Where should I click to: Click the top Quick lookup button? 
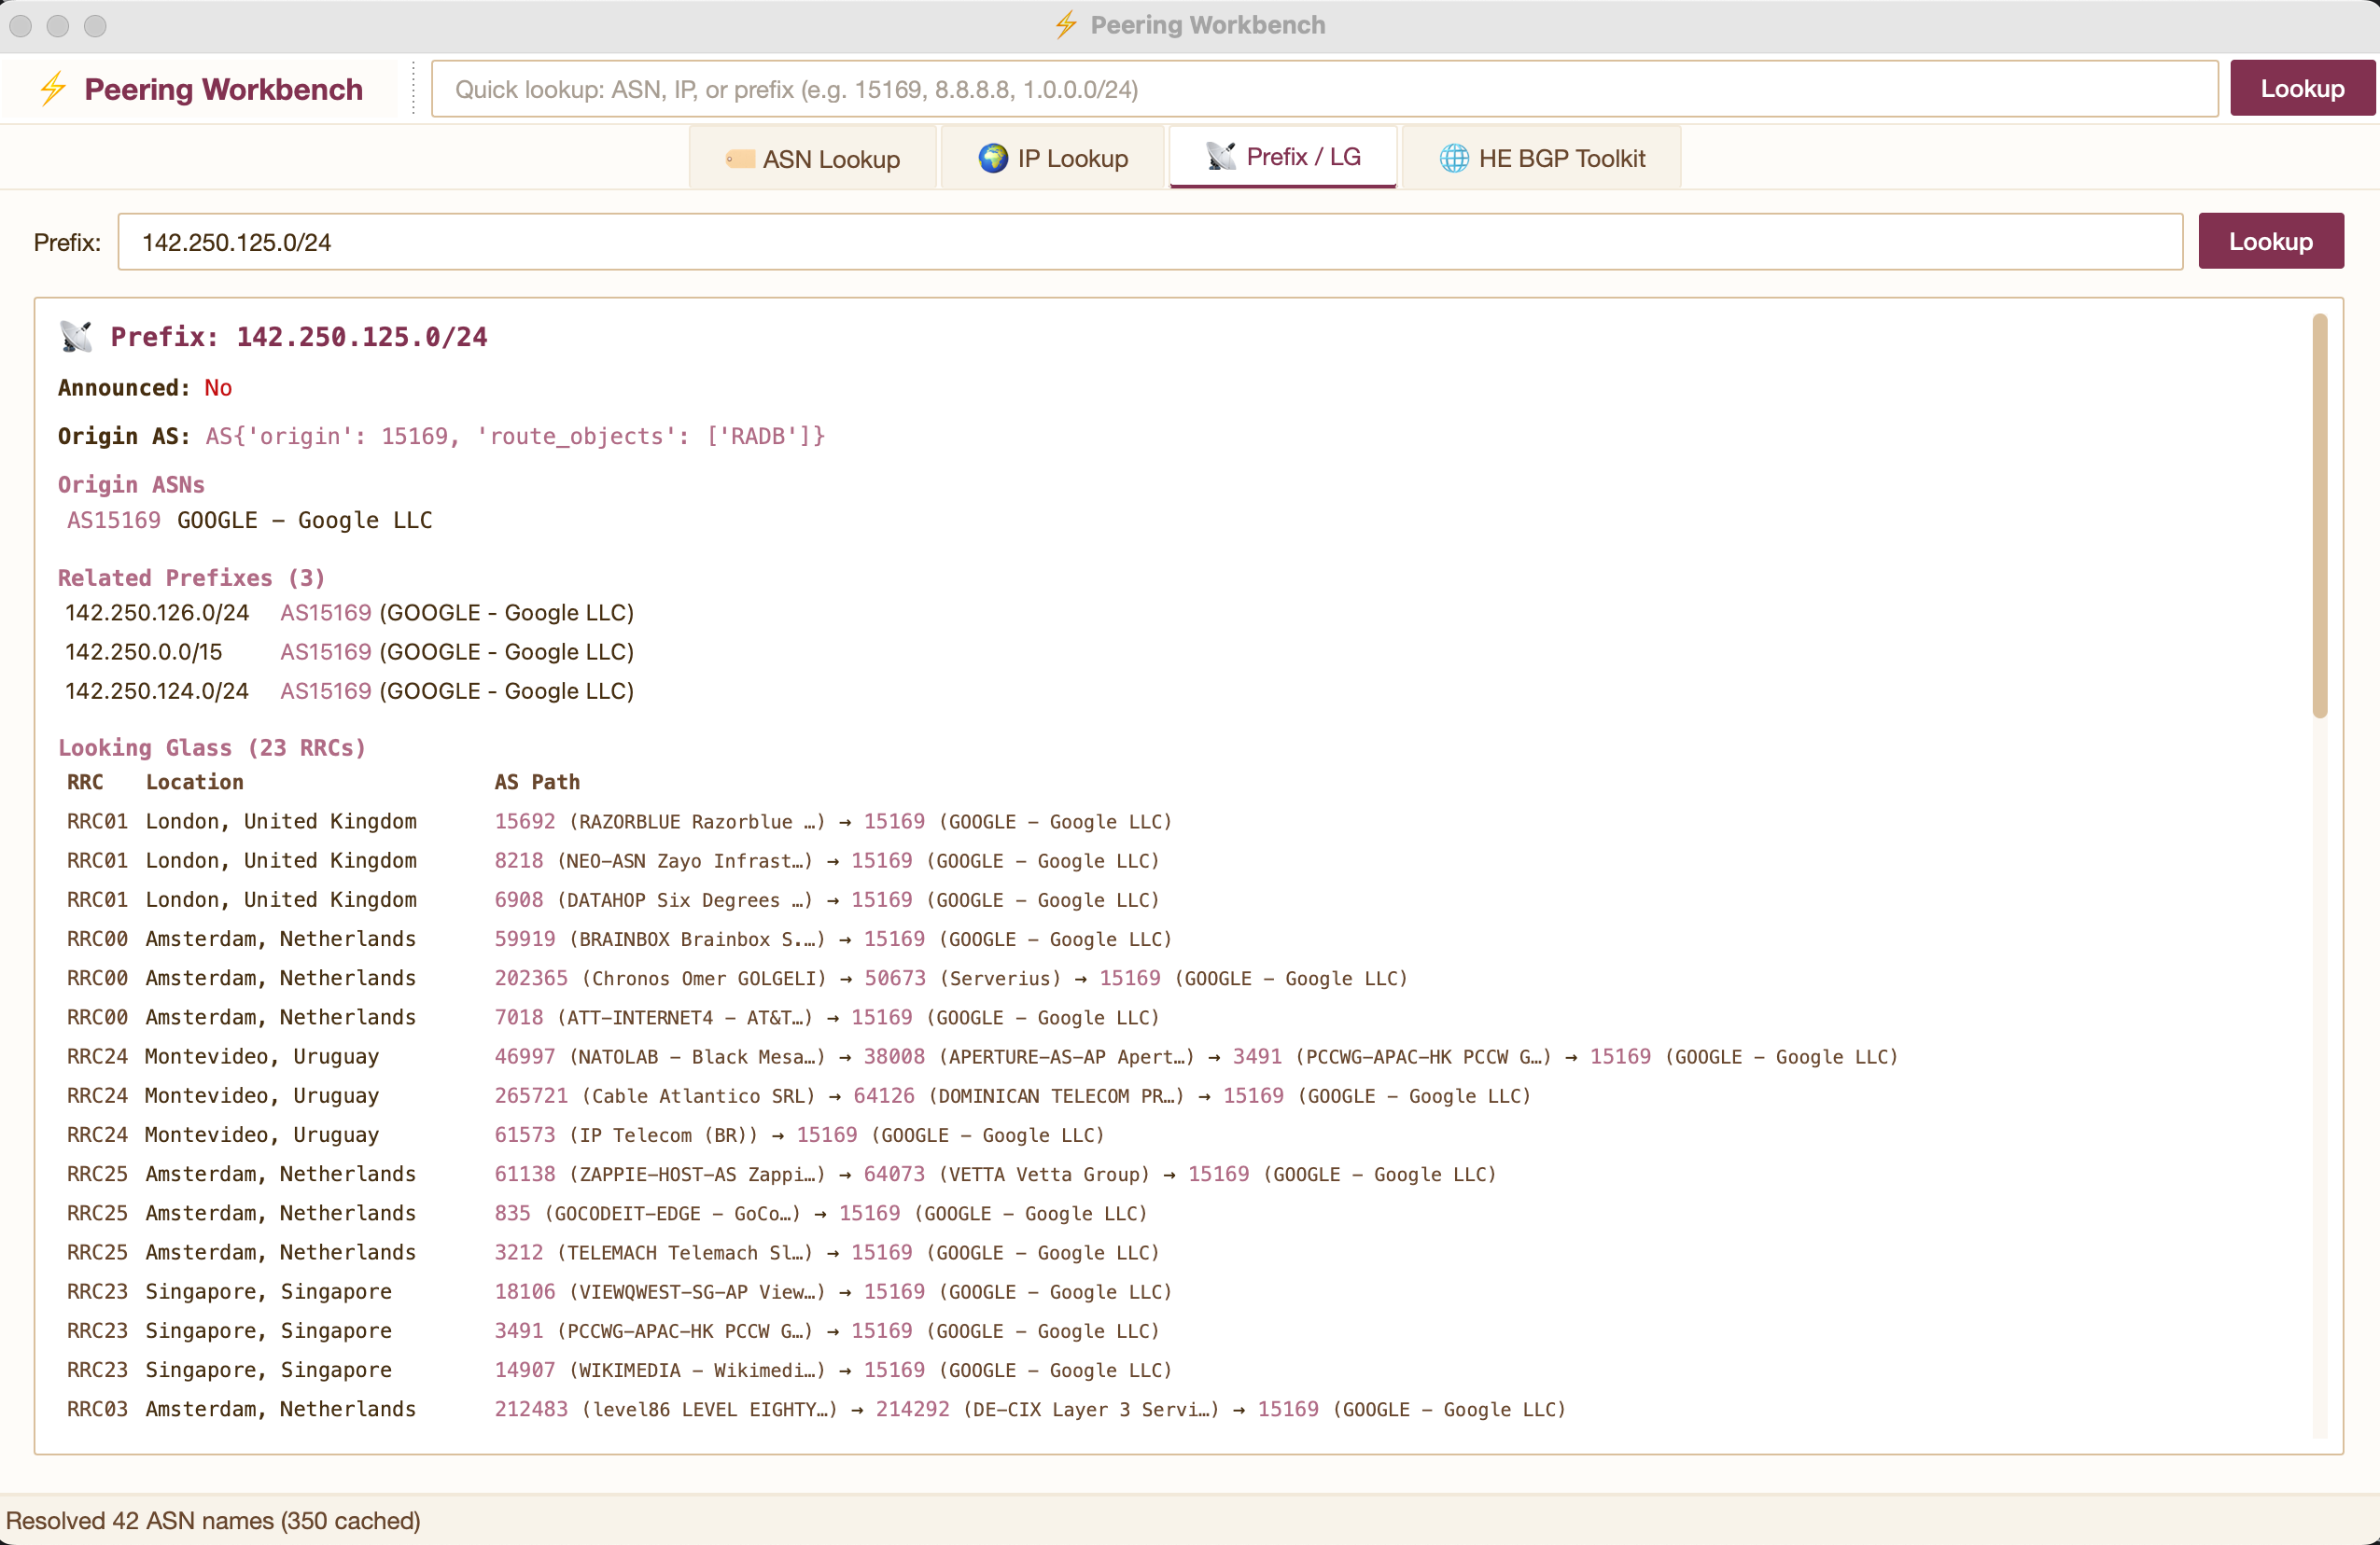(x=2302, y=89)
